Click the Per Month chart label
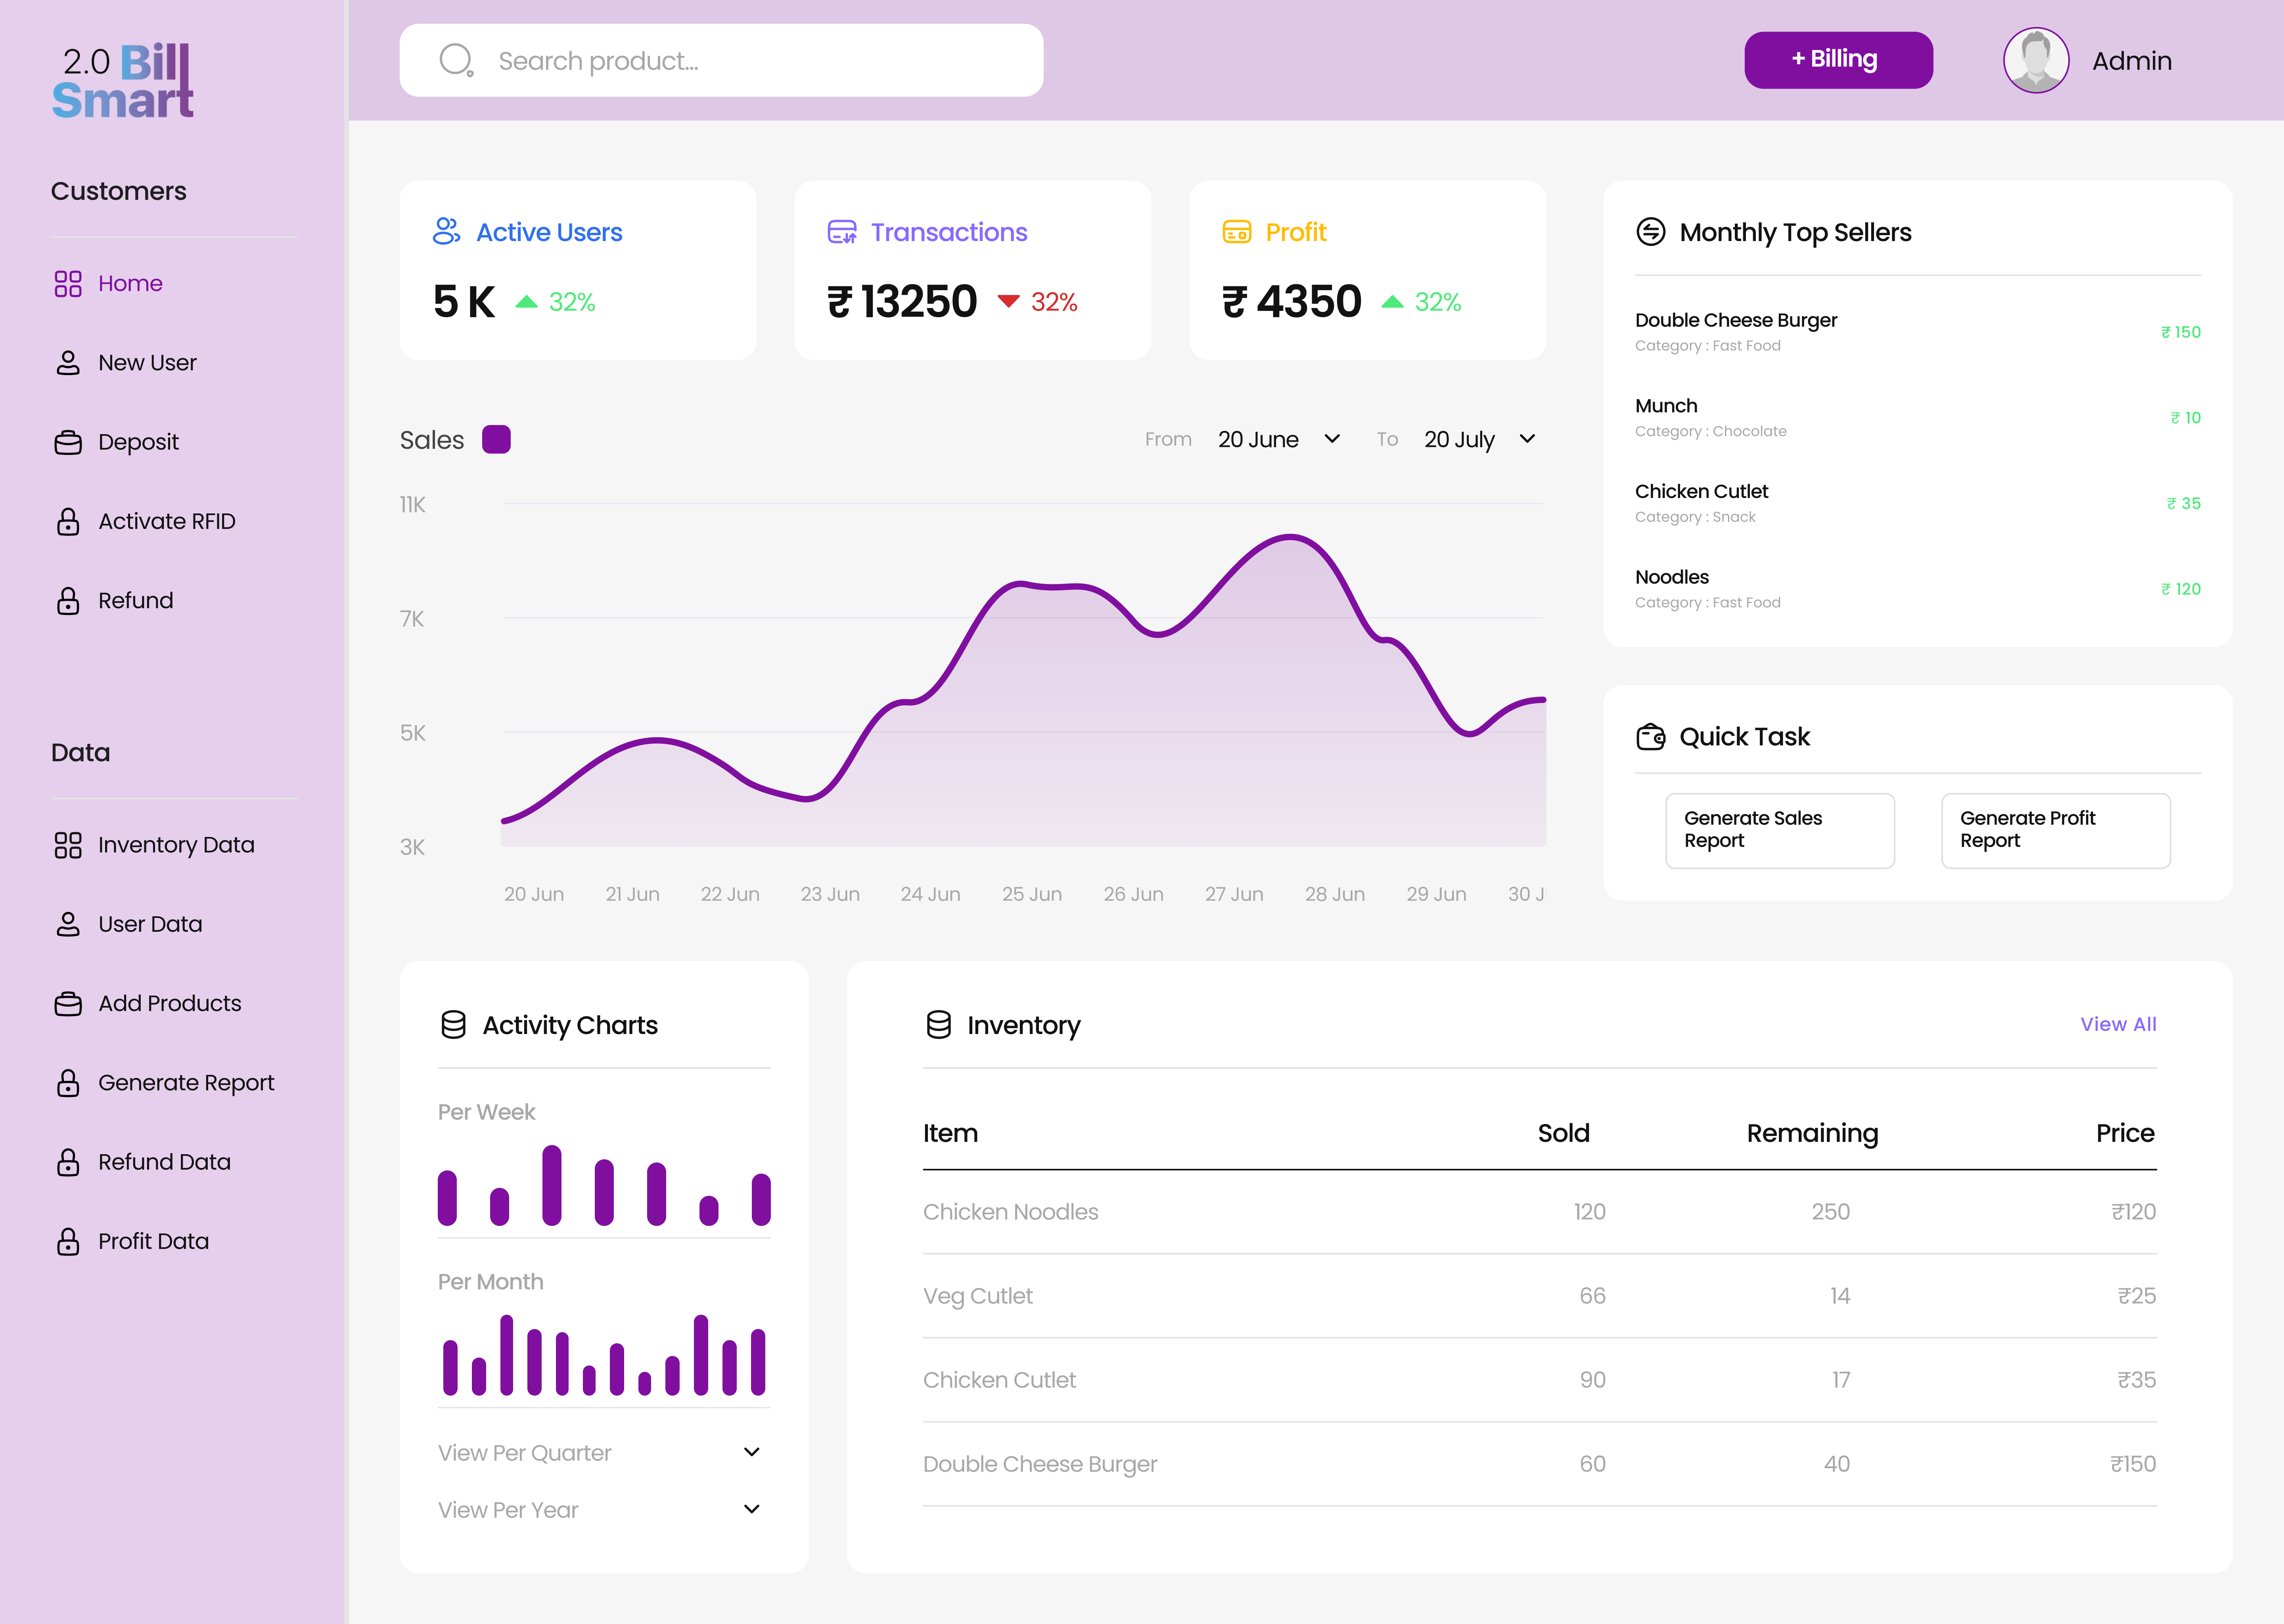This screenshot has width=2284, height=1624. tap(490, 1282)
